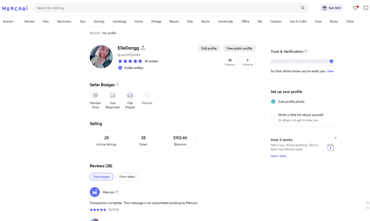This screenshot has height=221, width=370.
Task: Click the Learn more link
Action: [279, 156]
